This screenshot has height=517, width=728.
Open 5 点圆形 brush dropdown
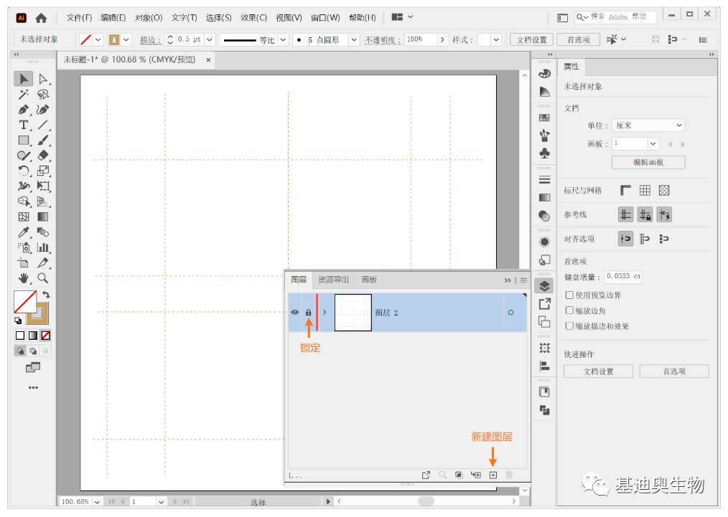coord(354,40)
